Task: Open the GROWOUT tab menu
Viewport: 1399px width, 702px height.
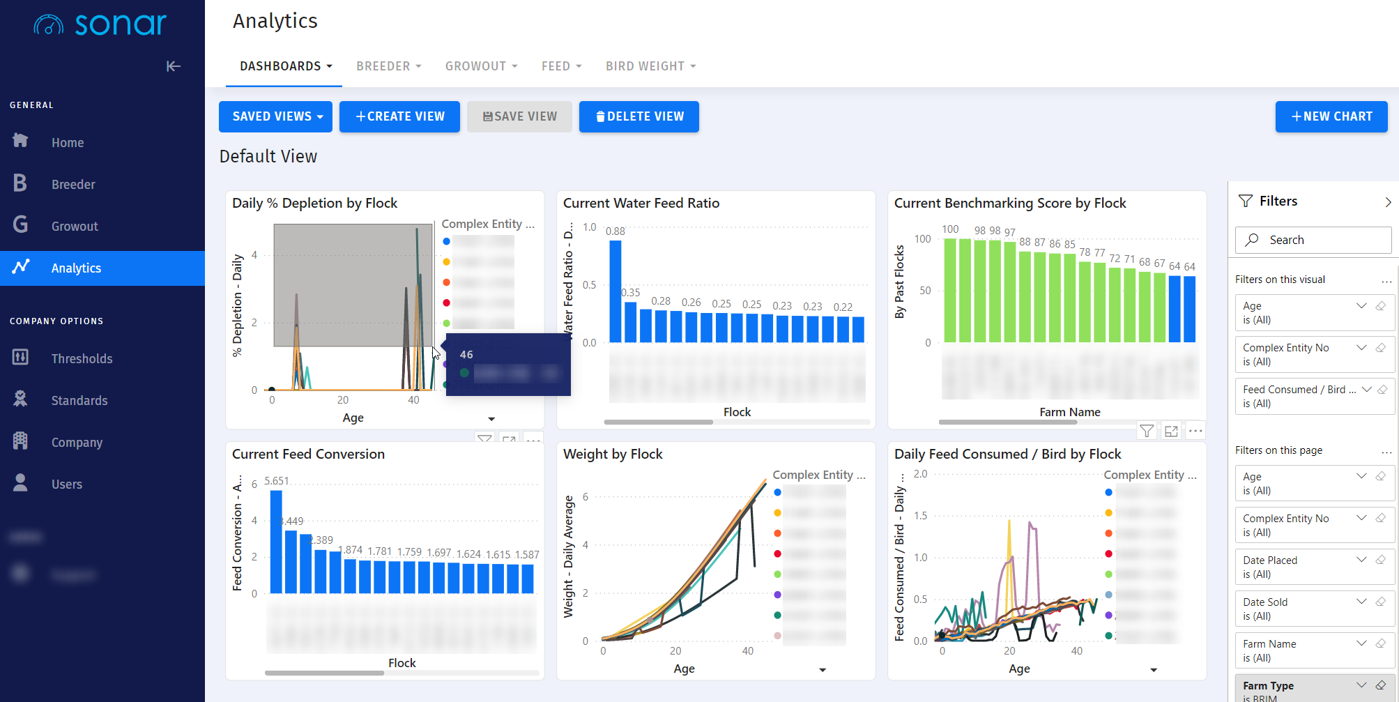Action: tap(482, 66)
